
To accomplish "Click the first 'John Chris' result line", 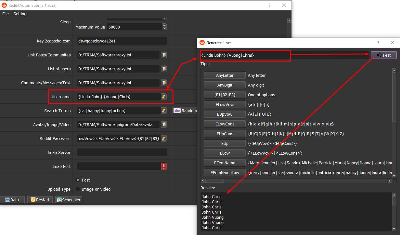I will click(212, 196).
